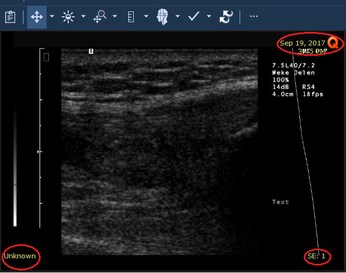The width and height of the screenshot is (346, 273).
Task: Click the 'Unknown' label at bottom left
Action: pyautogui.click(x=19, y=256)
